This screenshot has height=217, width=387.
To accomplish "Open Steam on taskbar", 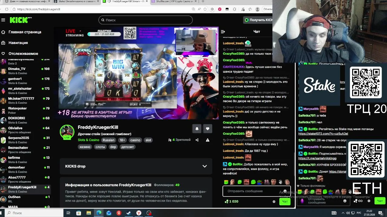I will pos(128,213).
